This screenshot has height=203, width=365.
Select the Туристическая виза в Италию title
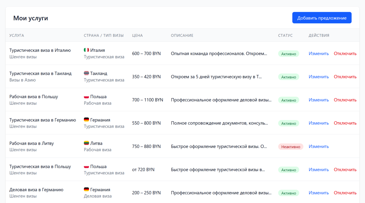40,50
